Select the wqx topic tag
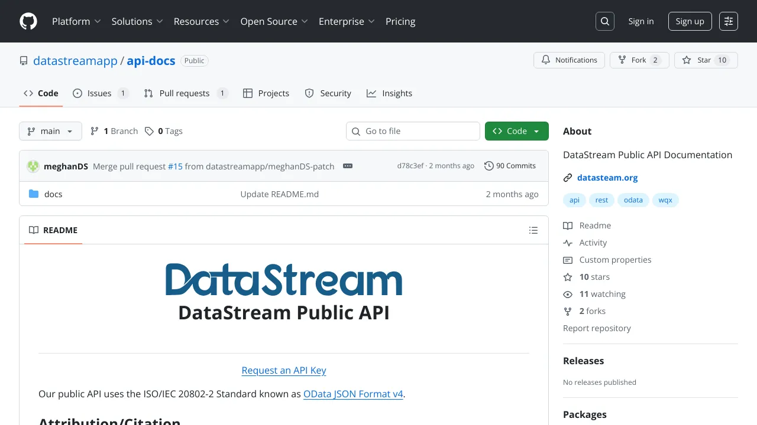 (665, 200)
